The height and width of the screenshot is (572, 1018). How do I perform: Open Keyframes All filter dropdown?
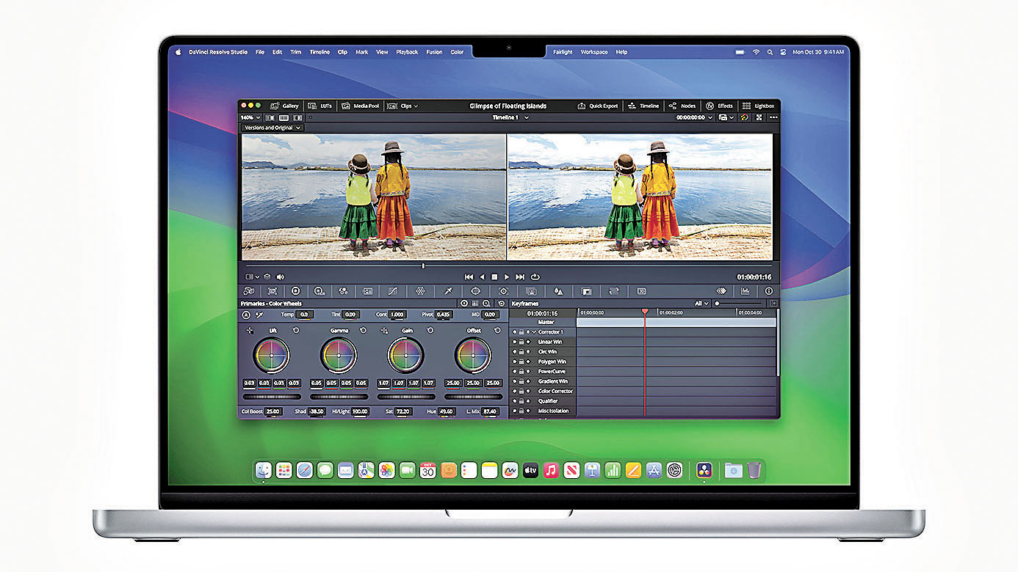coord(702,304)
